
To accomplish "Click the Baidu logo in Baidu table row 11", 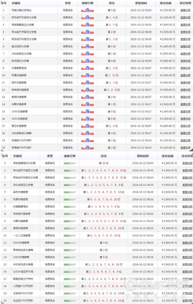I will (x=87, y=83).
